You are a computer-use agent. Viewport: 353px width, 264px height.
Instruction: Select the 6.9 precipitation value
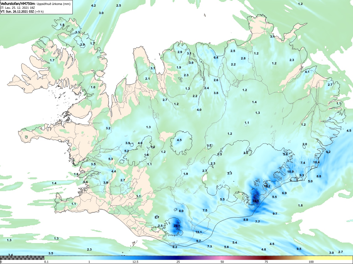(284, 193)
